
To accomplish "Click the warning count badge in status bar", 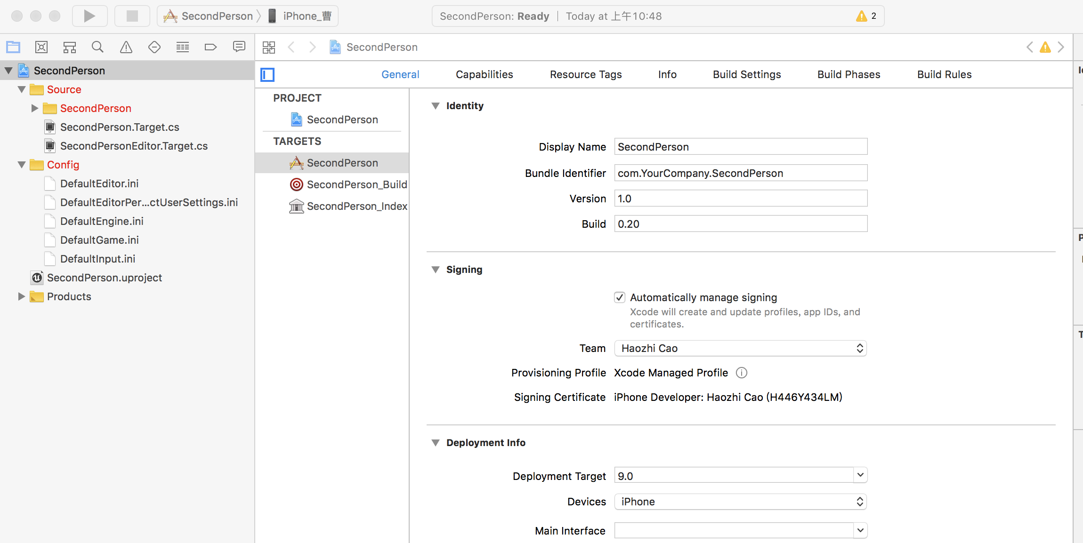I will point(866,16).
